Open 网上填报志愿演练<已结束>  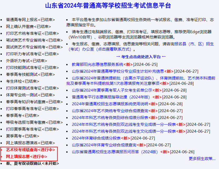pos(30,143)
